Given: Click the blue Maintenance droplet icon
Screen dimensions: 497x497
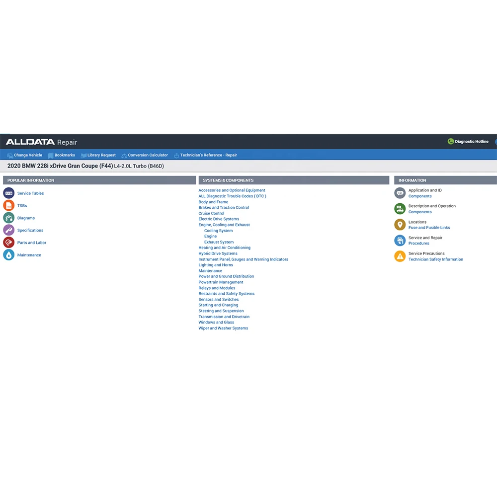Looking at the screenshot, I should coord(9,255).
